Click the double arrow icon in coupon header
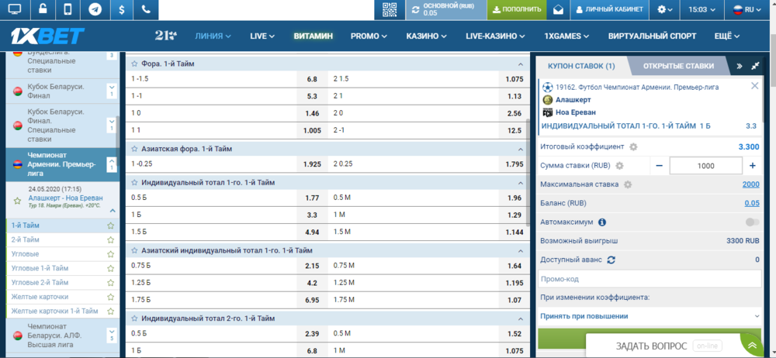This screenshot has width=776, height=358. tap(740, 66)
